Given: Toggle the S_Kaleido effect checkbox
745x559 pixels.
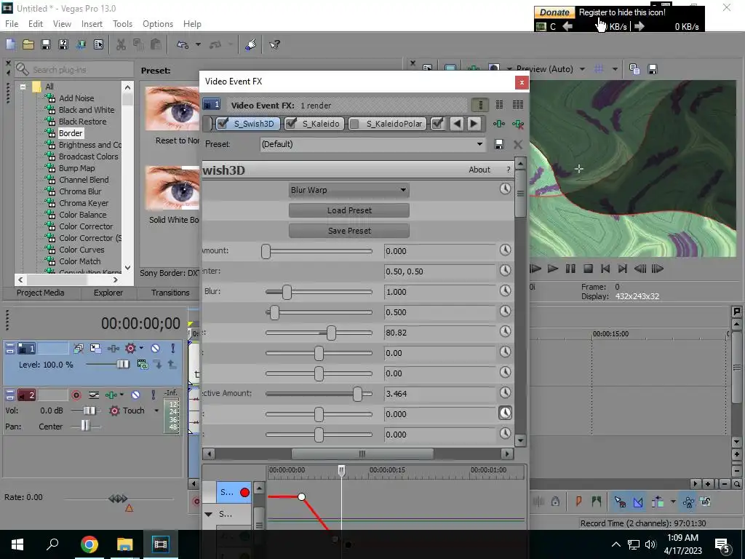Looking at the screenshot, I should coord(291,124).
